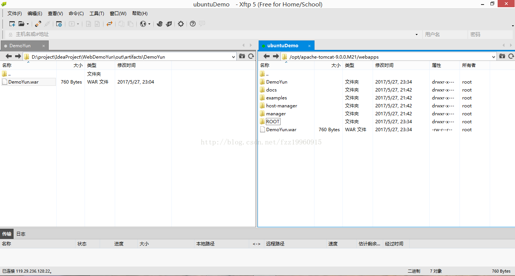The height and width of the screenshot is (276, 515).
Task: Click the globe encoding icon
Action: coord(143,24)
